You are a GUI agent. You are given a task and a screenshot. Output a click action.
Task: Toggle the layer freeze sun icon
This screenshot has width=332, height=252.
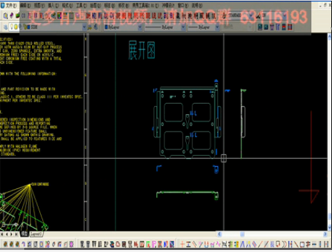pyautogui.click(x=16, y=27)
